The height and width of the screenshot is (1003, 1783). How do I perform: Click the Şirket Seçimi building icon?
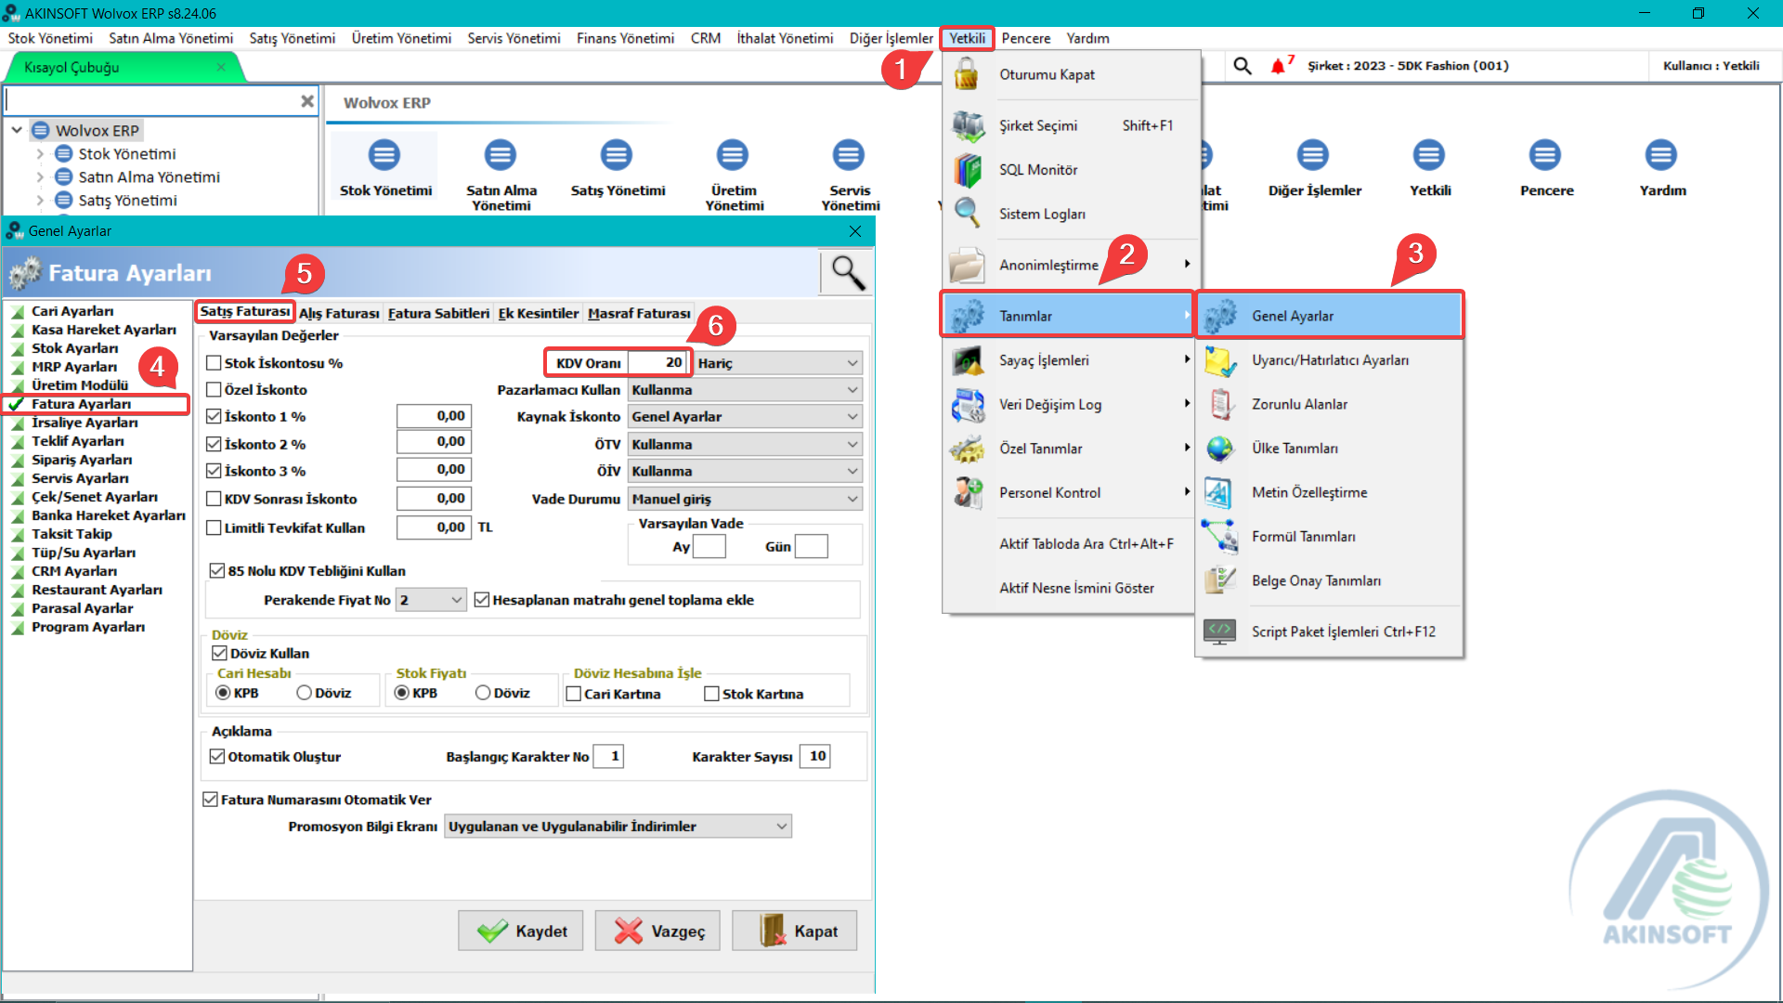pos(967,125)
